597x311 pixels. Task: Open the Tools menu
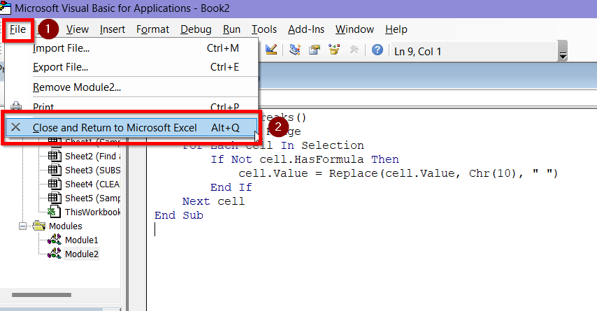click(x=264, y=29)
